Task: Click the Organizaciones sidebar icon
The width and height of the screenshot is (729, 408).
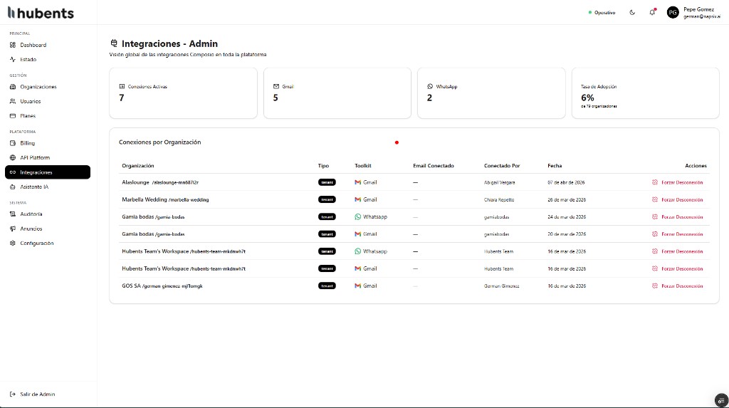Action: 13,87
